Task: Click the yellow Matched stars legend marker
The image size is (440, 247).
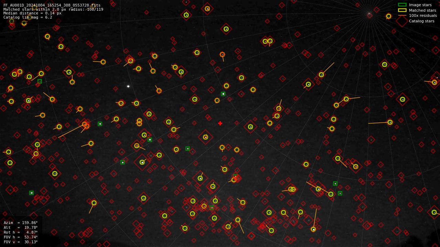Action: [x=402, y=10]
